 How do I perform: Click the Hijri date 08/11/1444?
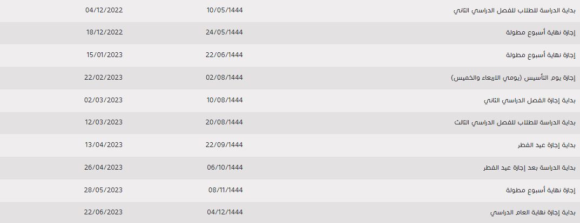coord(226,190)
